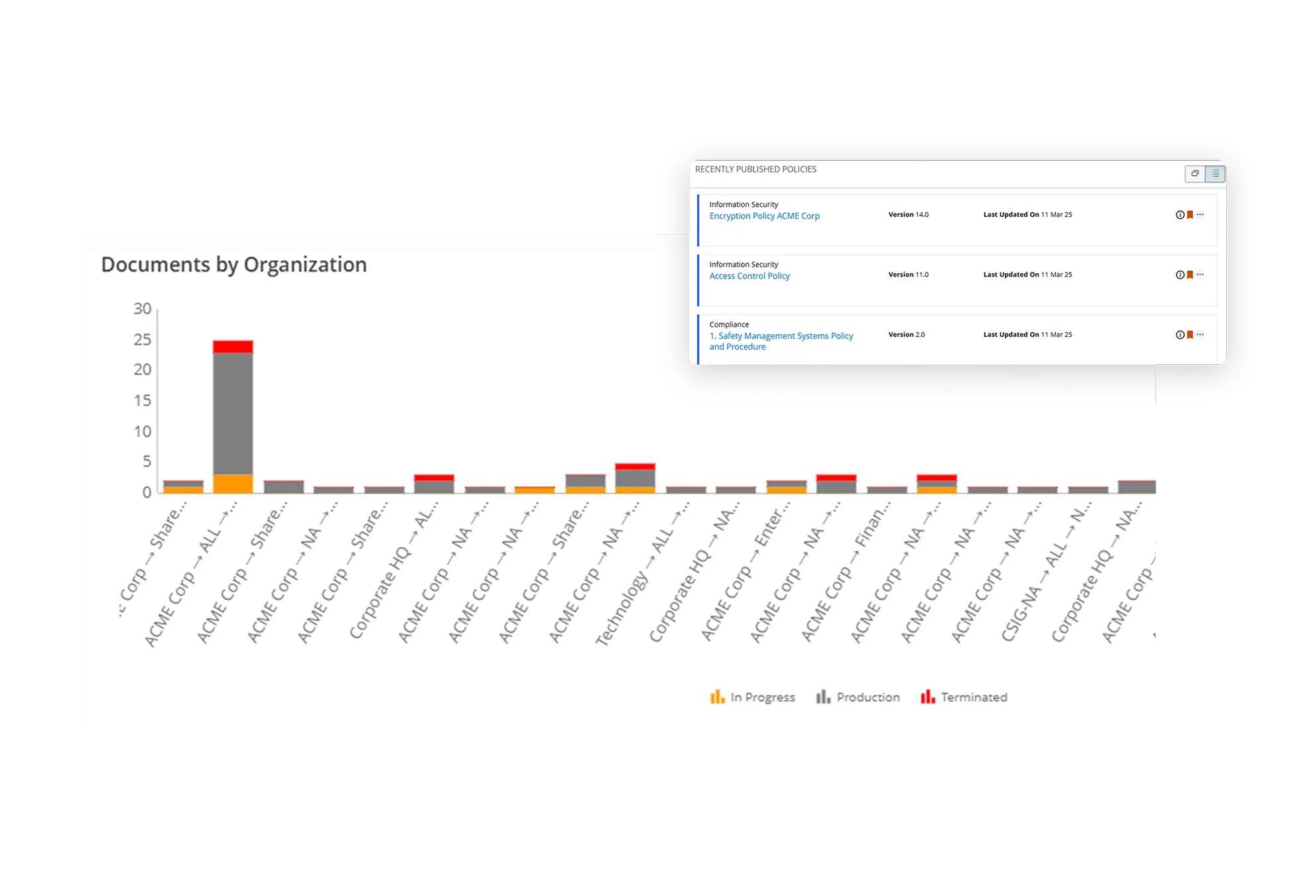The width and height of the screenshot is (1310, 871).
Task: Click bookmark icon on Safety Management Systems row
Action: point(1190,335)
